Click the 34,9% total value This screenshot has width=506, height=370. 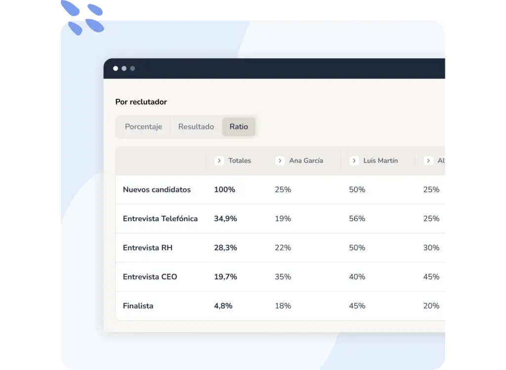click(x=225, y=219)
